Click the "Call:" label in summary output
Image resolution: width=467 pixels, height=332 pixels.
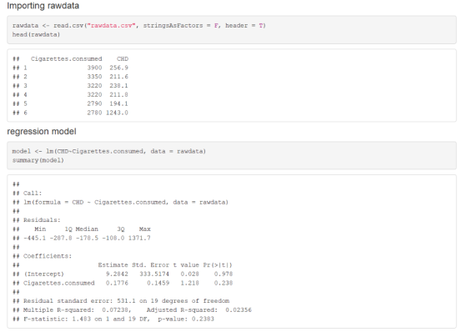33,194
